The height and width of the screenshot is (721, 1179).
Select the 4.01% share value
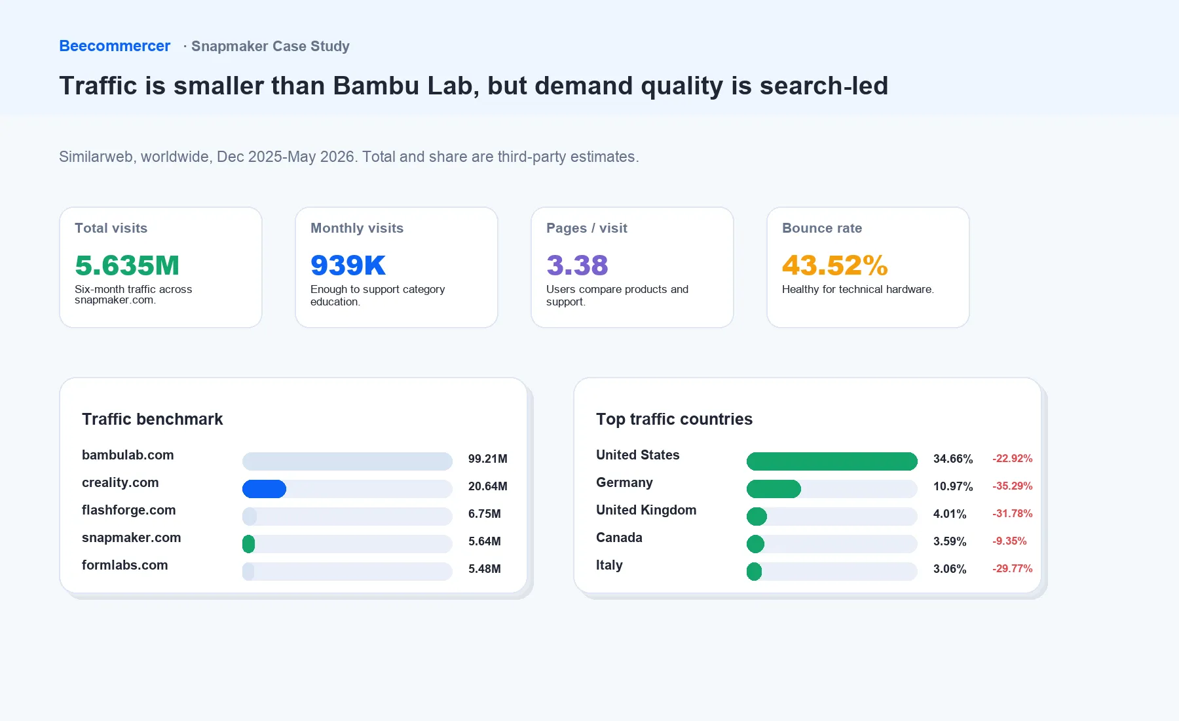tap(949, 514)
